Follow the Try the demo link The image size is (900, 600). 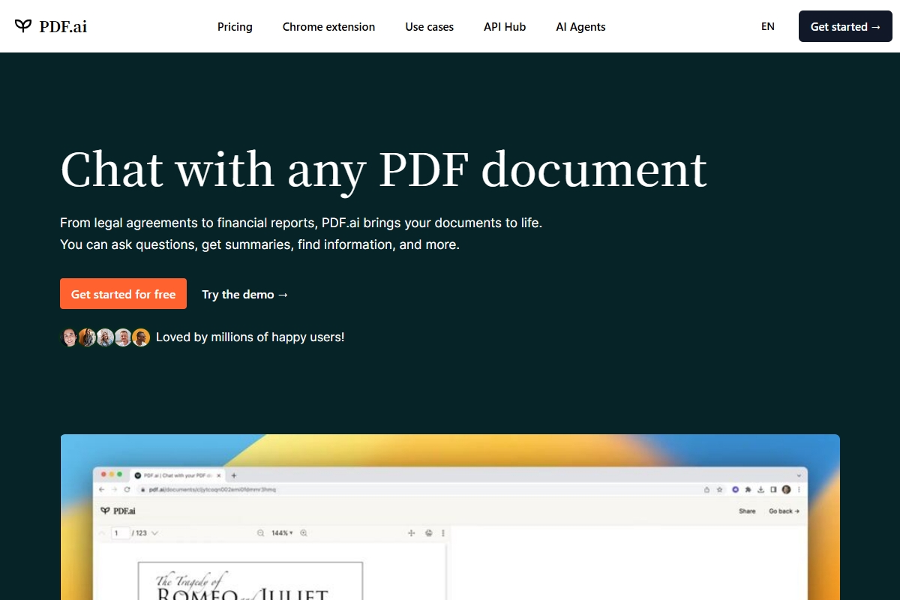(244, 294)
